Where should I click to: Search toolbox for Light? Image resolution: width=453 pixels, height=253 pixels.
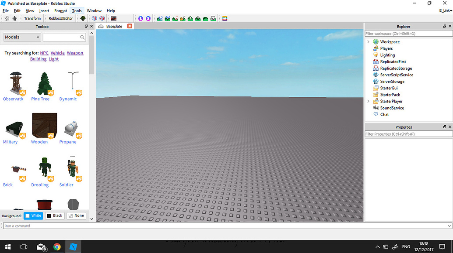point(53,59)
